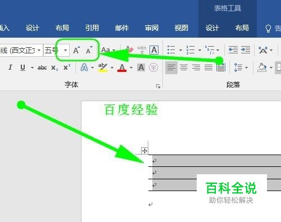Click inside the first table row
The image size is (281, 222).
[x=215, y=161]
